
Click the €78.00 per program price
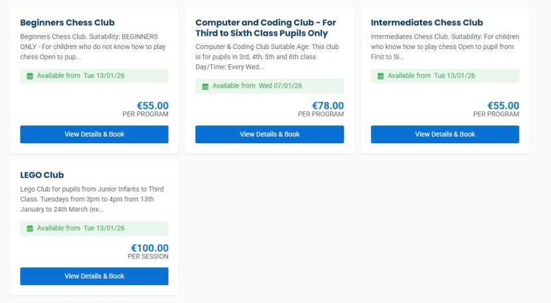pos(328,106)
